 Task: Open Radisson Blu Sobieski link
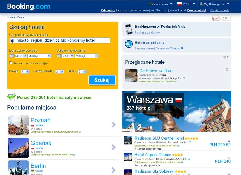154,171
